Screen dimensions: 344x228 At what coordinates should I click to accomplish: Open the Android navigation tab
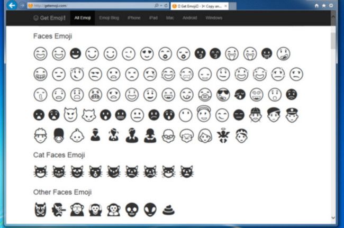tap(189, 17)
